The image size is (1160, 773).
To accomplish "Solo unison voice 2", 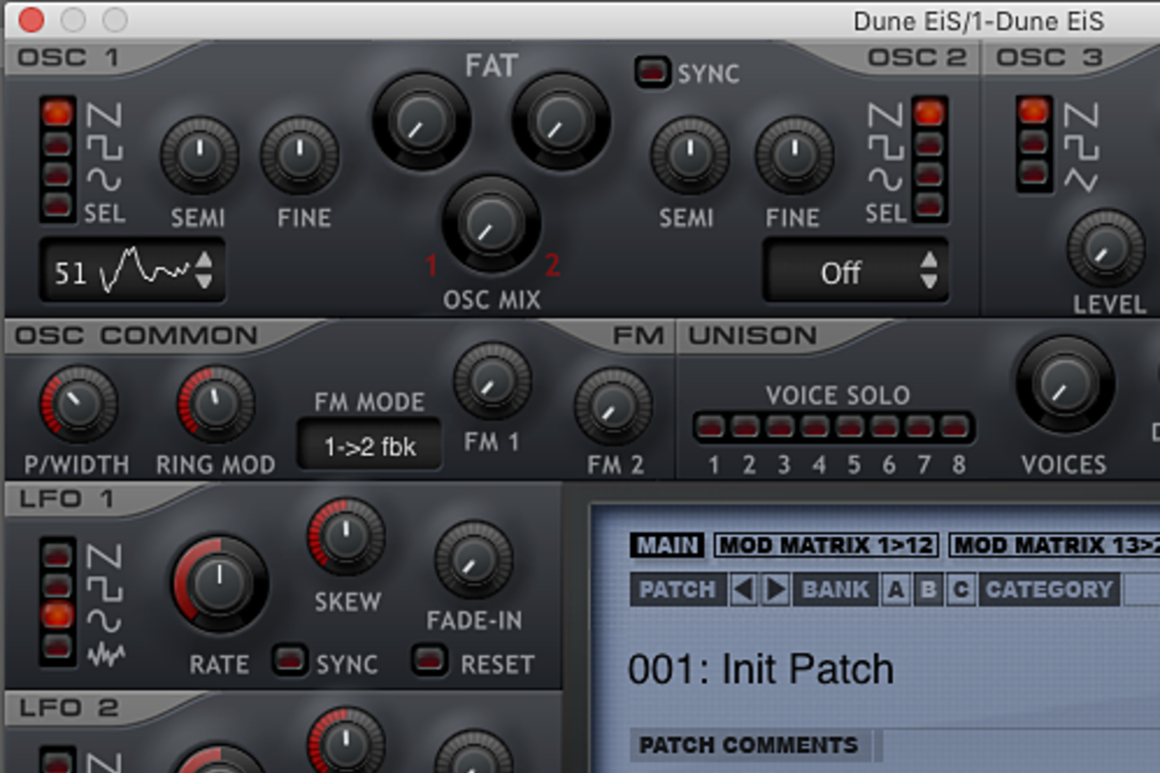I will (x=746, y=427).
